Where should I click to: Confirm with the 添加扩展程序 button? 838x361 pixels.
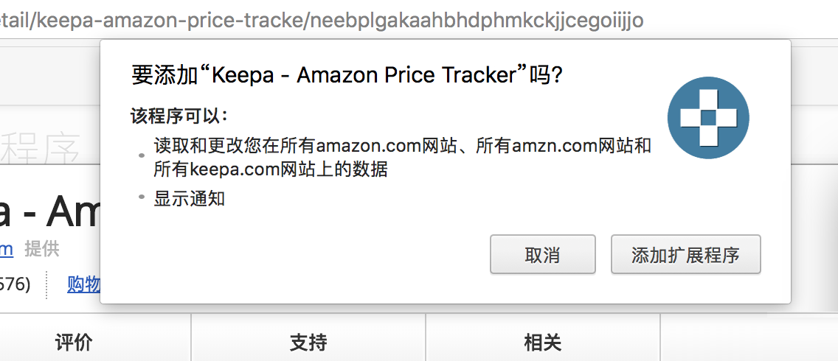tap(686, 255)
